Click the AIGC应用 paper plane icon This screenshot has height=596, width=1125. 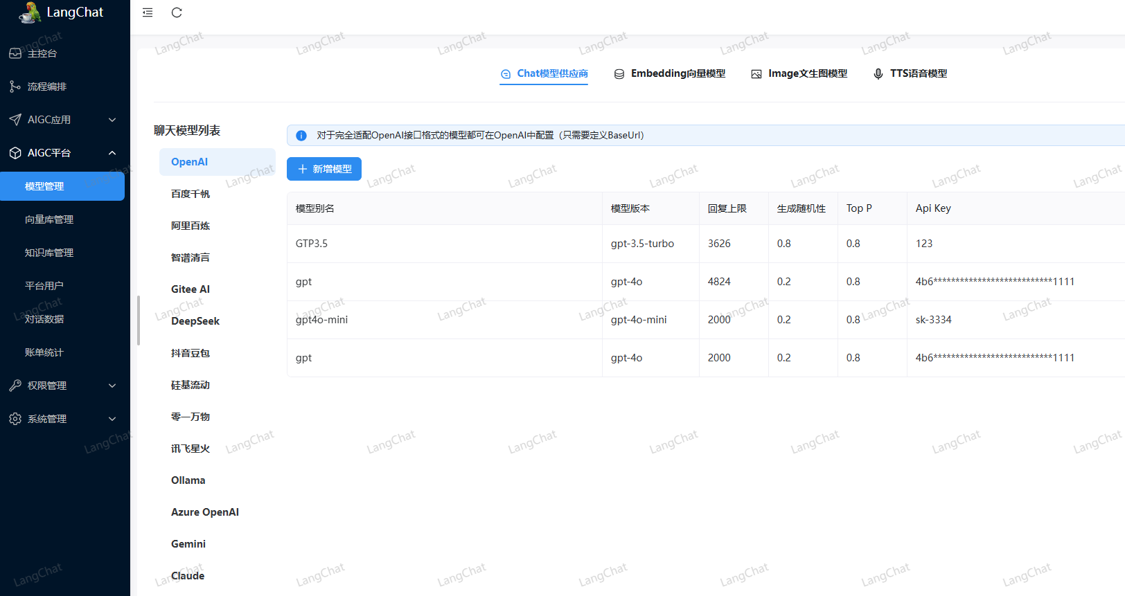tap(15, 120)
